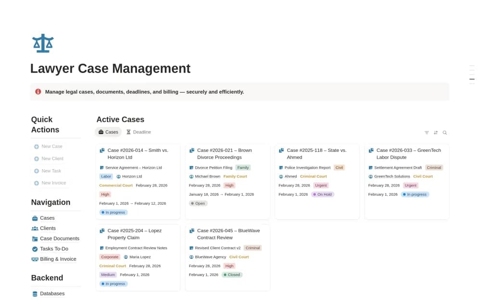Viewport: 481px width, 300px height.
Task: Click the scales of justice page icon
Action: pyautogui.click(x=43, y=43)
